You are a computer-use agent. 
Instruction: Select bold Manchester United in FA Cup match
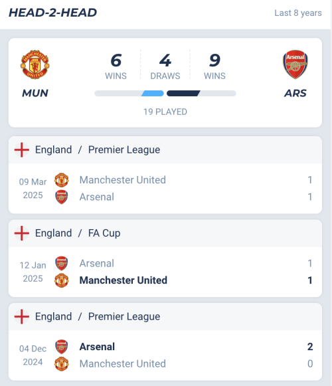click(124, 280)
